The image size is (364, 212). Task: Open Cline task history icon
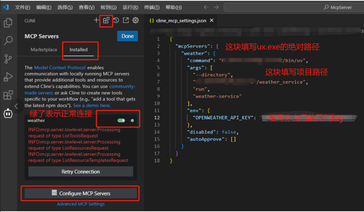pyautogui.click(x=116, y=21)
